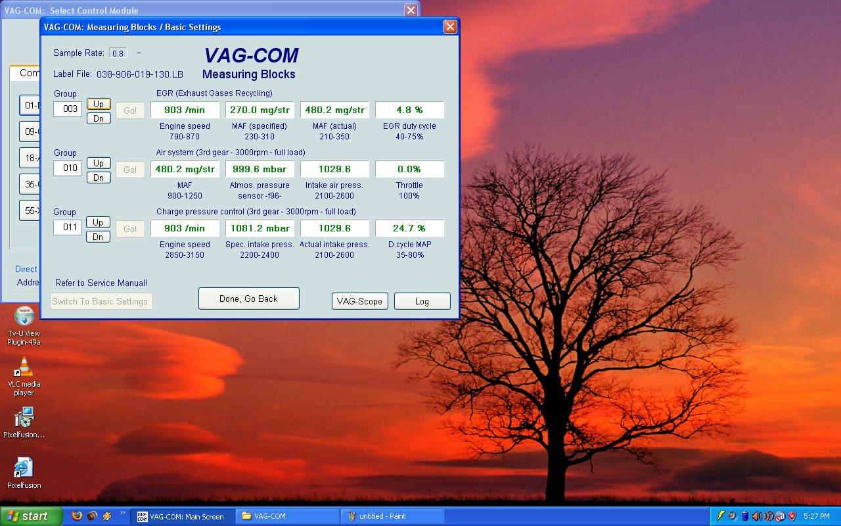Image resolution: width=841 pixels, height=526 pixels.
Task: Open VLC media player desktop icon
Action: click(24, 368)
